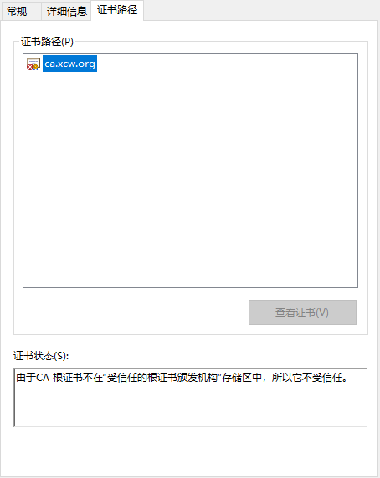The height and width of the screenshot is (478, 380).
Task: Click the 受信任的根证书颁发机构 phrase in the status text
Action: click(x=162, y=378)
